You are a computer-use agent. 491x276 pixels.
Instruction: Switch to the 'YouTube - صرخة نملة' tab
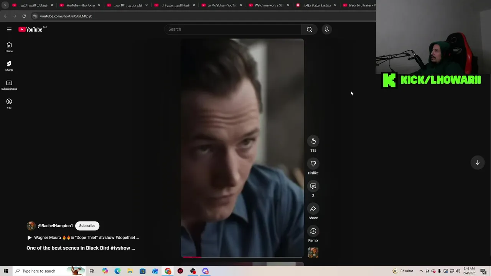pyautogui.click(x=81, y=5)
